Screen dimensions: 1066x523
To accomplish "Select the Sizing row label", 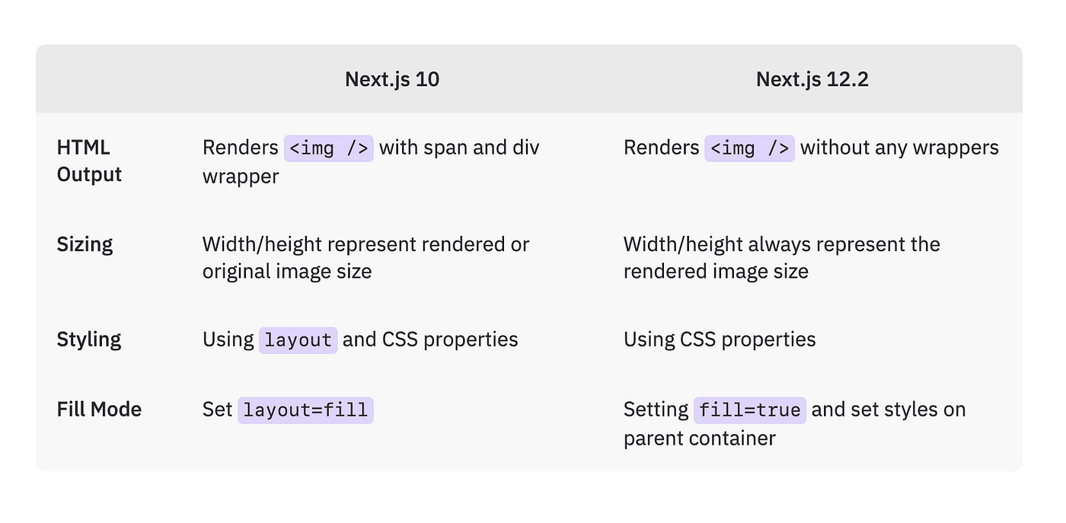I will tap(85, 244).
